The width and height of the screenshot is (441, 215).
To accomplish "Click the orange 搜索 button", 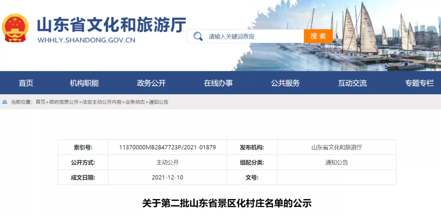I will tap(318, 36).
